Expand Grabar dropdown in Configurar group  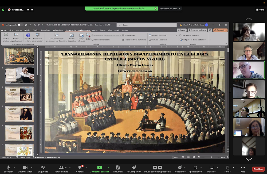(88, 41)
